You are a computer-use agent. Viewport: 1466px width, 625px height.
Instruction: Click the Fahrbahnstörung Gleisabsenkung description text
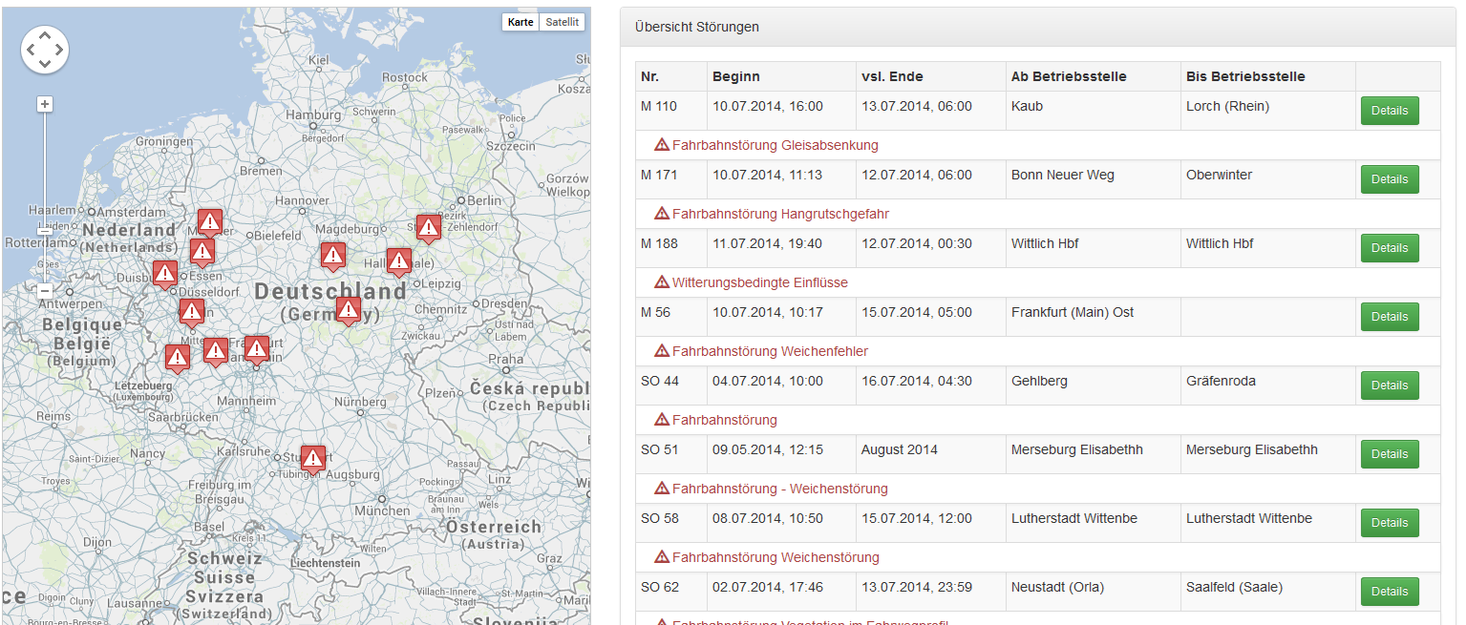pyautogui.click(x=775, y=145)
